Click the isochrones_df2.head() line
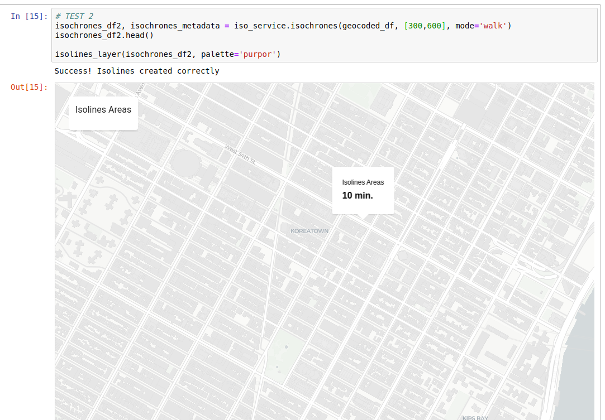This screenshot has height=420, width=605. [x=103, y=35]
